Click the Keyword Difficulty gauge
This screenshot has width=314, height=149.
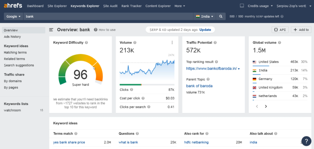[81, 69]
